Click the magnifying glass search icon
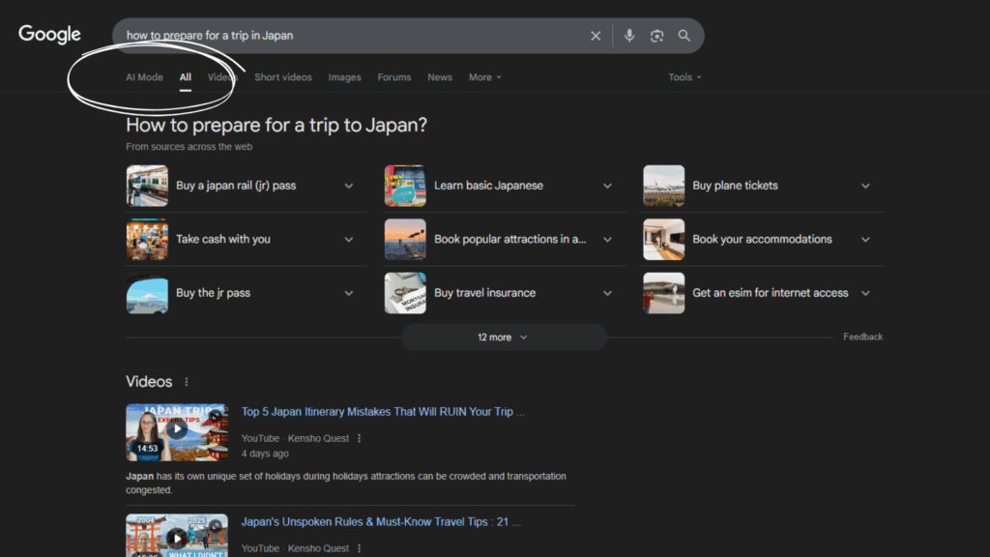The image size is (990, 557). click(x=684, y=36)
